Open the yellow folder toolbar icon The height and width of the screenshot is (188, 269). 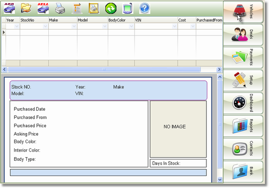26,8
